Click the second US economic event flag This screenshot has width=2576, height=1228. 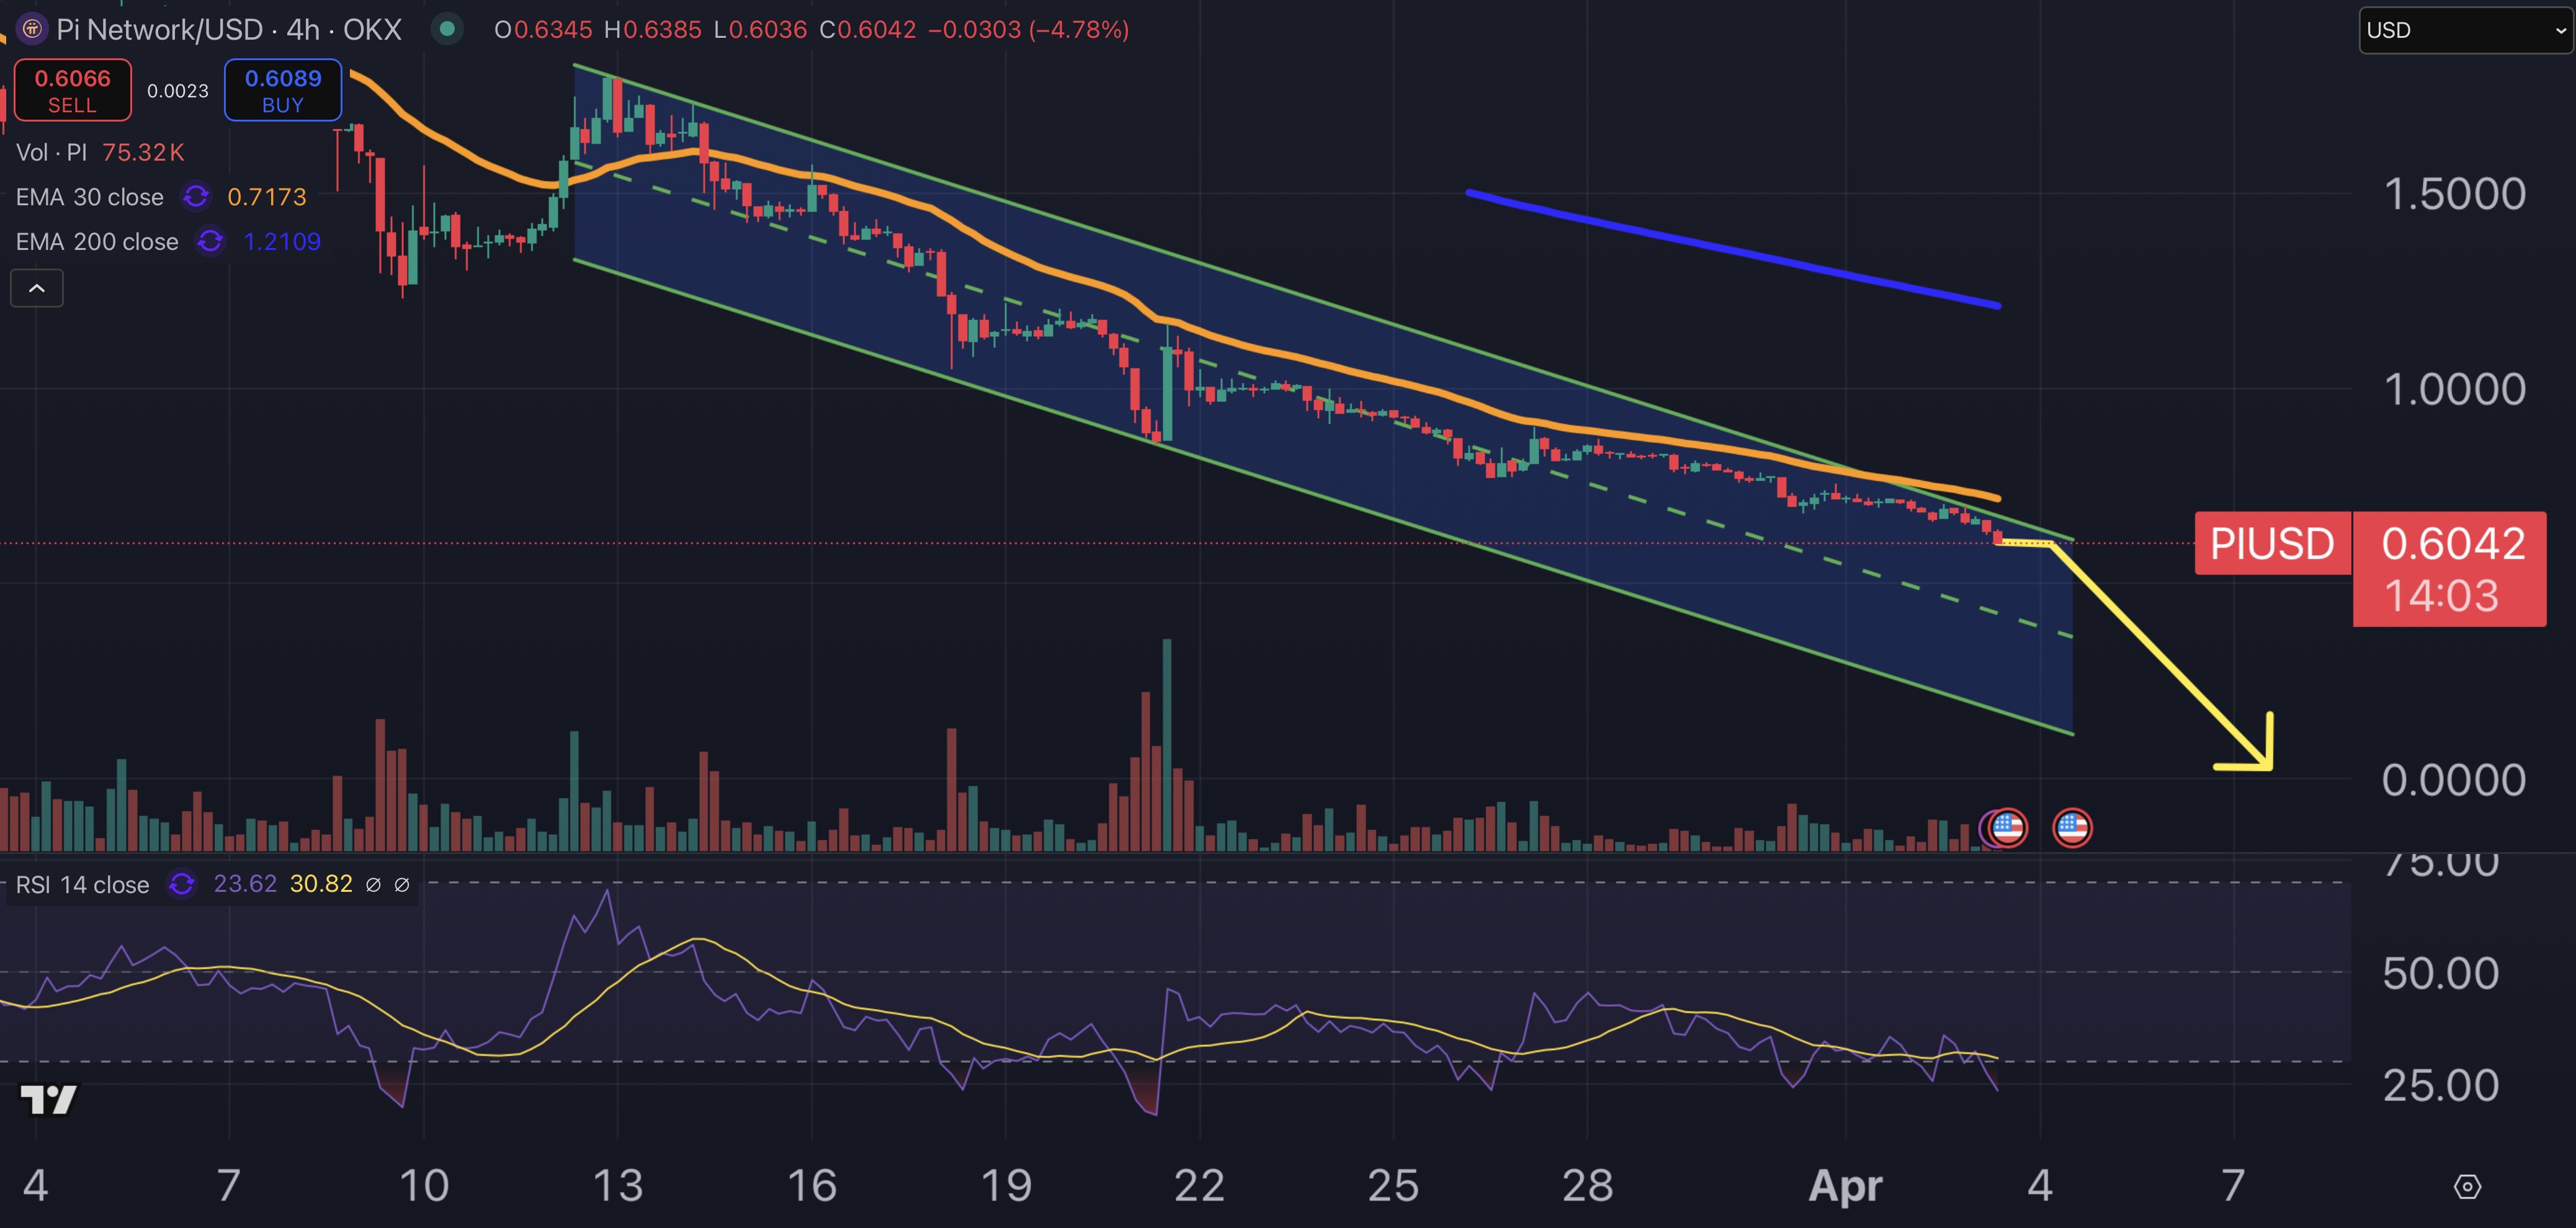pyautogui.click(x=2072, y=828)
